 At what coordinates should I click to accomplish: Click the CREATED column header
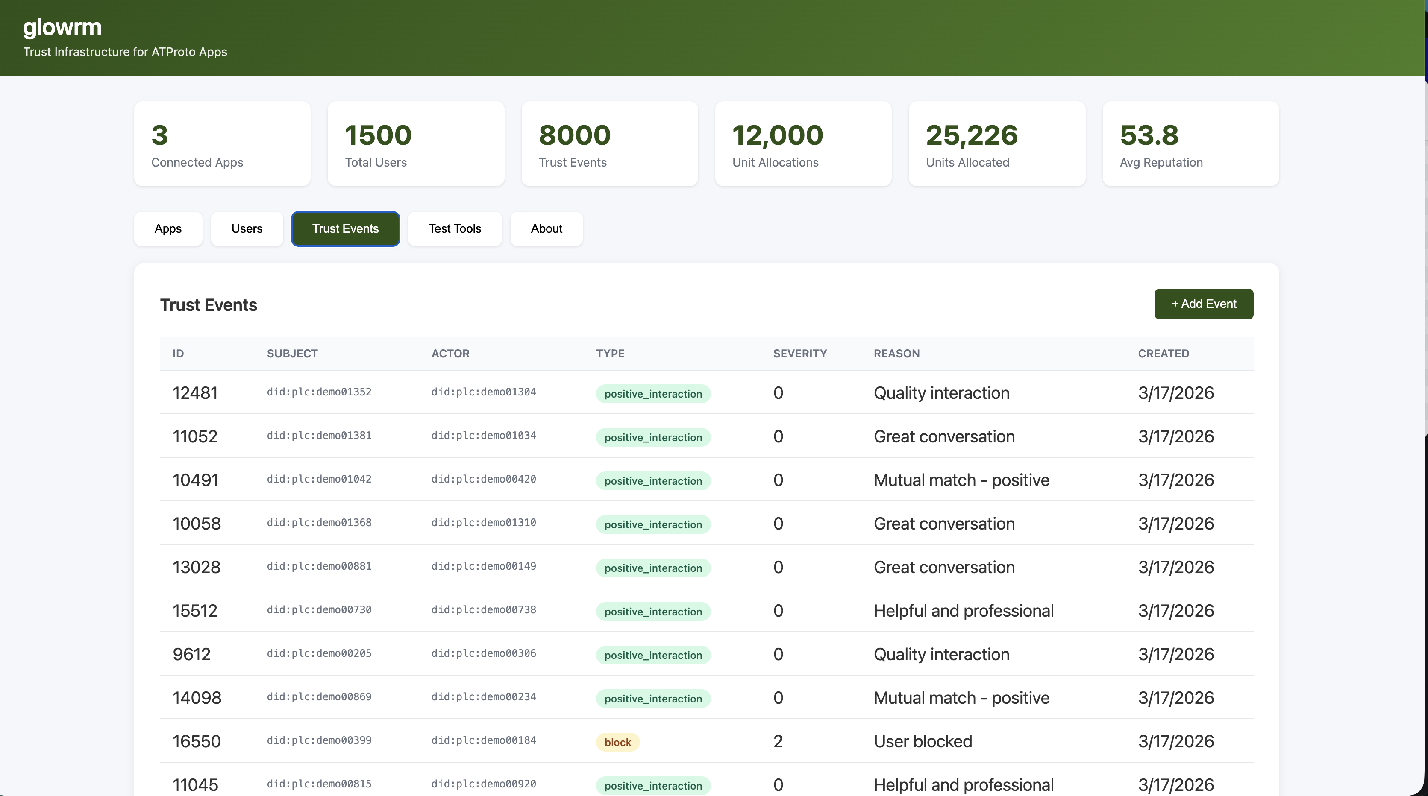1164,354
